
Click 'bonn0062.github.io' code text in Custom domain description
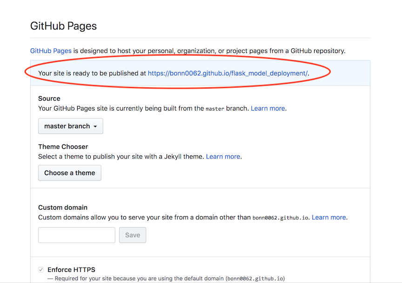tap(280, 217)
